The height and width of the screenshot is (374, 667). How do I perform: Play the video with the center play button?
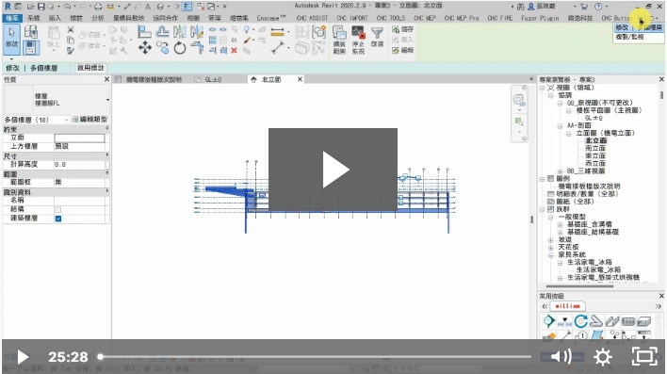pyautogui.click(x=333, y=170)
